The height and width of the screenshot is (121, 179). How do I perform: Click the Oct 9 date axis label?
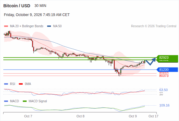pos(133,116)
